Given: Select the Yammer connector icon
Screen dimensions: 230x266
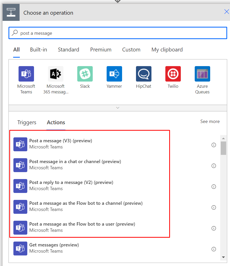Looking at the screenshot, I should (114, 74).
